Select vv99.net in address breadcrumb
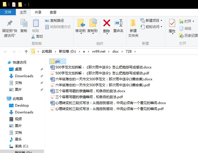Screen dimensions: 198x153 (x=99, y=51)
